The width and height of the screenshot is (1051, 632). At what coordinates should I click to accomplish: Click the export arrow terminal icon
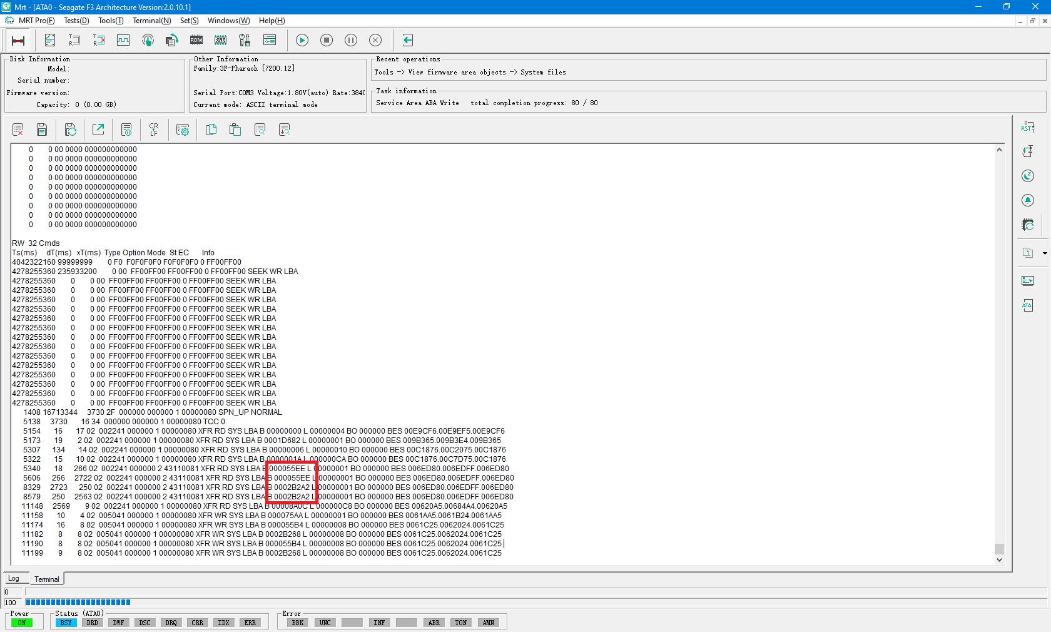pos(98,130)
